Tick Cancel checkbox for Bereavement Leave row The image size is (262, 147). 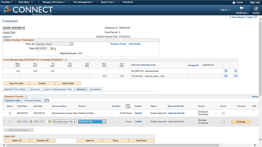[223, 113]
